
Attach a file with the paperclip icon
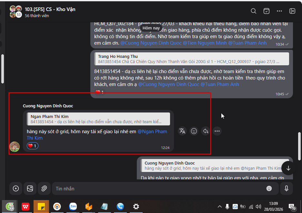[44, 188]
